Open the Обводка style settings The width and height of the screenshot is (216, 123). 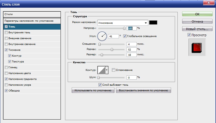click(x=14, y=90)
